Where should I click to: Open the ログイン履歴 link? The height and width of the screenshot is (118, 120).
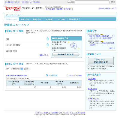(x=50, y=9)
